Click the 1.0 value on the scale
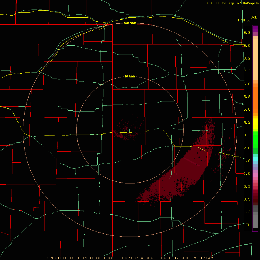 coord(247,174)
